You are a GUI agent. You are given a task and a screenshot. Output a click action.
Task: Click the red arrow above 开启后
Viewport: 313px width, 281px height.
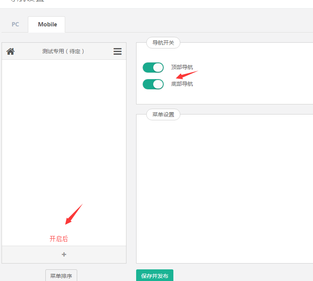74,214
